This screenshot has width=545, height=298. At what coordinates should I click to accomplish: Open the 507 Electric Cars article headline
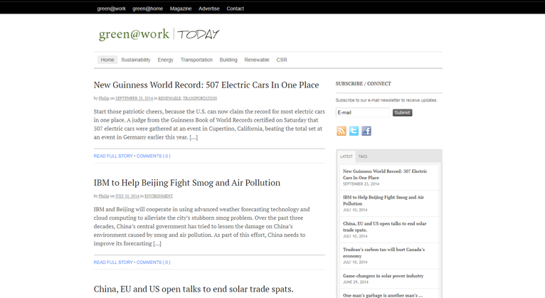click(206, 85)
